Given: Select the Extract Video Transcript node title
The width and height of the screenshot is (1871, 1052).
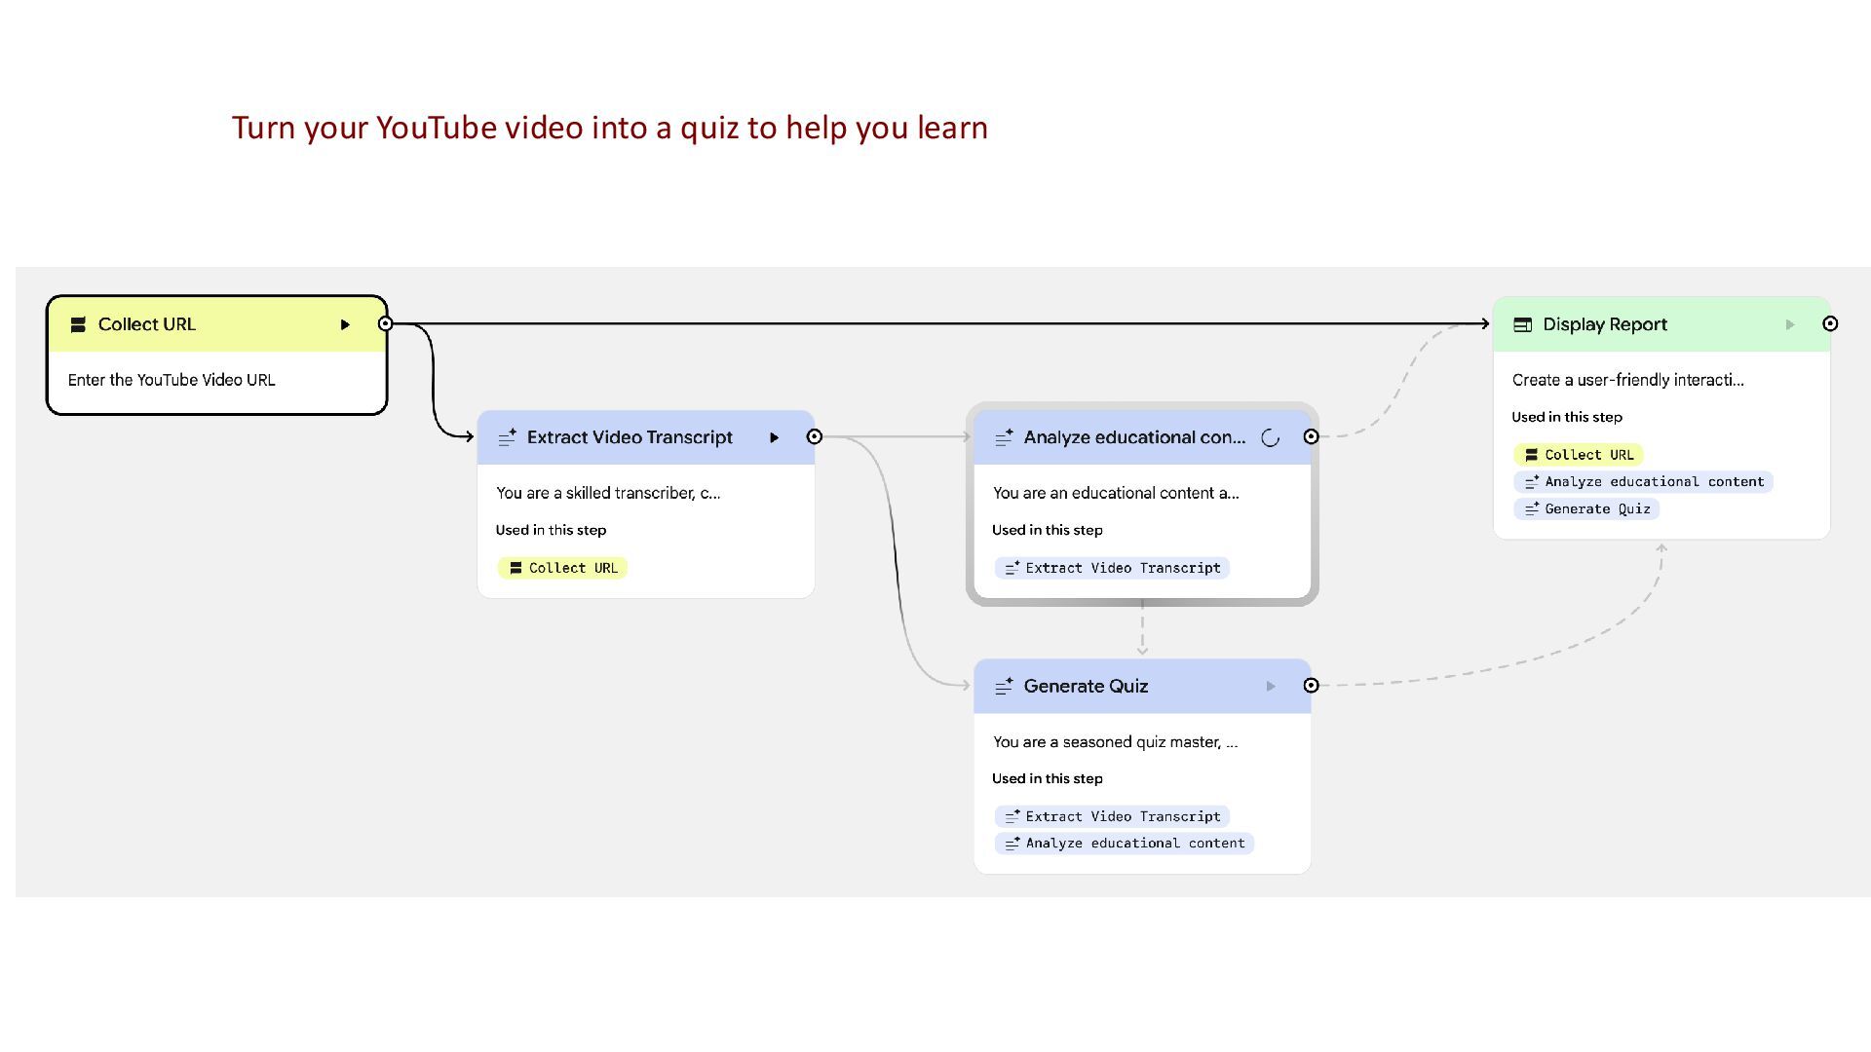Looking at the screenshot, I should click(630, 437).
